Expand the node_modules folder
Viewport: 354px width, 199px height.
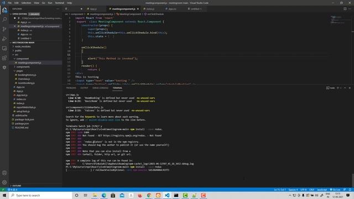23,46
